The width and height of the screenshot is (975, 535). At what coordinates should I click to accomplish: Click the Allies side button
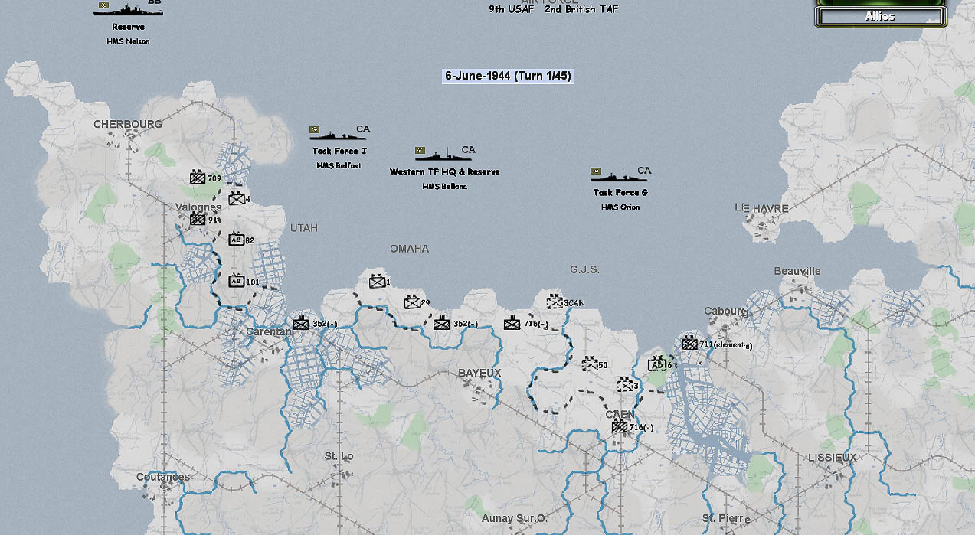pos(880,16)
